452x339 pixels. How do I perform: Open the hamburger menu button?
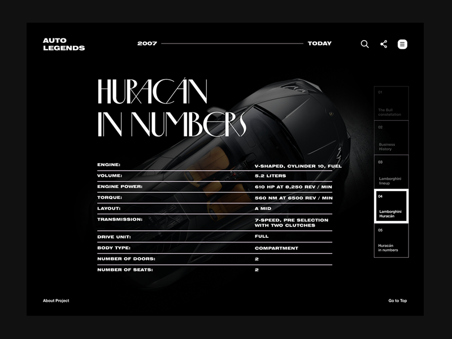402,44
